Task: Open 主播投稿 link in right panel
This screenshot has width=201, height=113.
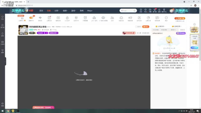Action: [160, 26]
